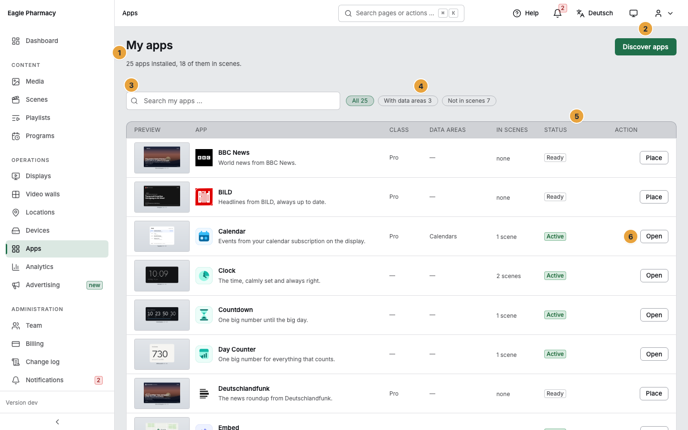This screenshot has width=688, height=430.
Task: Collapse the sidebar with the chevron
Action: 57,422
